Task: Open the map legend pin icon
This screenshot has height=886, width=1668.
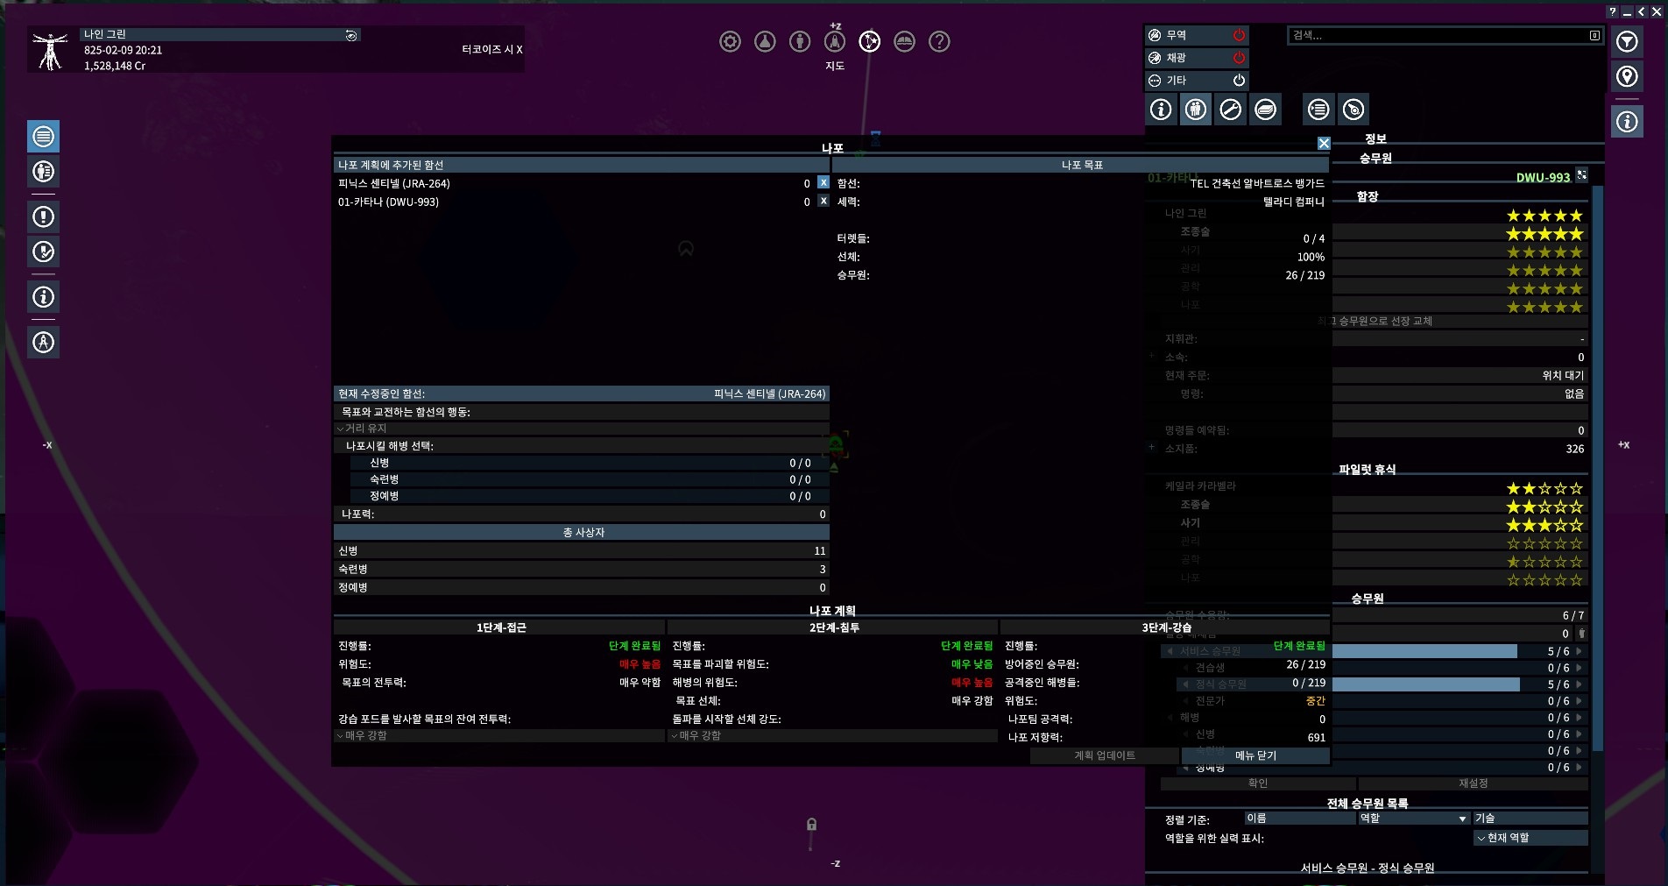Action: 1627,76
